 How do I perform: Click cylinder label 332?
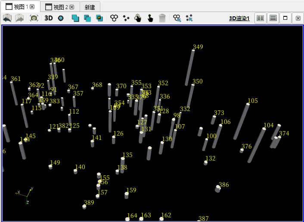point(185,109)
